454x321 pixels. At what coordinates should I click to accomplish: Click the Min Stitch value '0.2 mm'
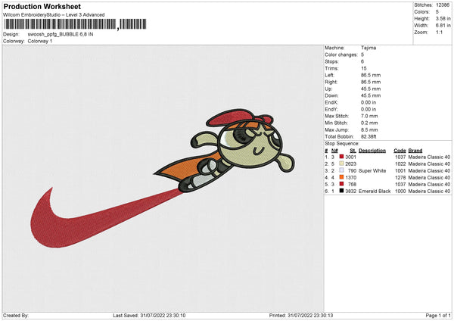[369, 123]
